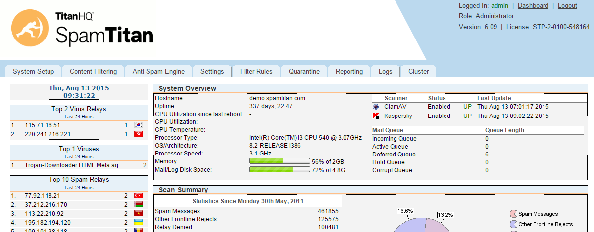Click the flag next to 195.182.194.120

tap(139, 223)
